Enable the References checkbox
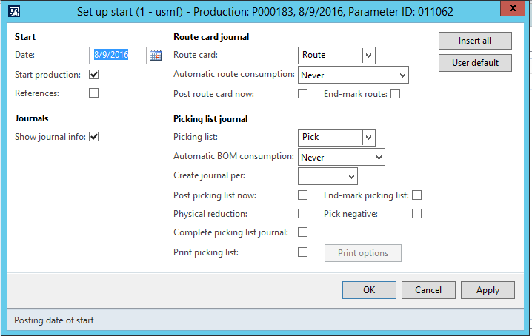 tap(94, 93)
